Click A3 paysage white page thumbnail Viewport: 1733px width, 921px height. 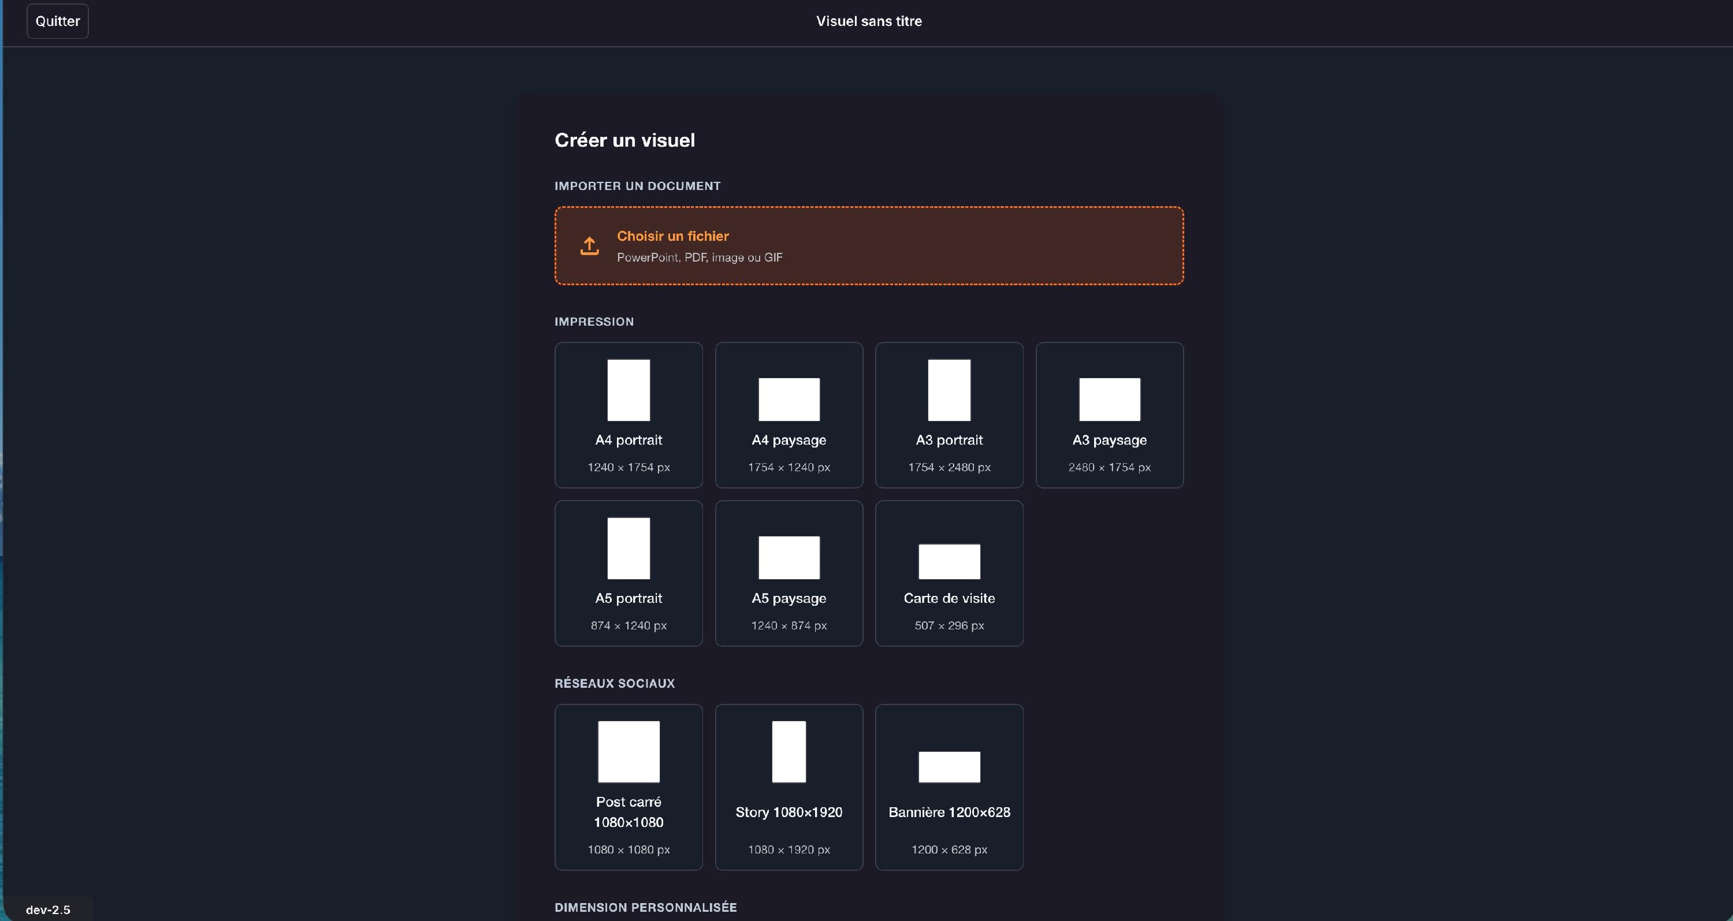1109,400
